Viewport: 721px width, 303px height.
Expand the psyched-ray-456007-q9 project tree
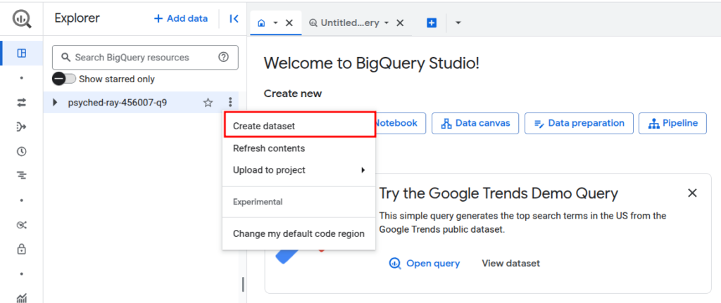(x=55, y=103)
